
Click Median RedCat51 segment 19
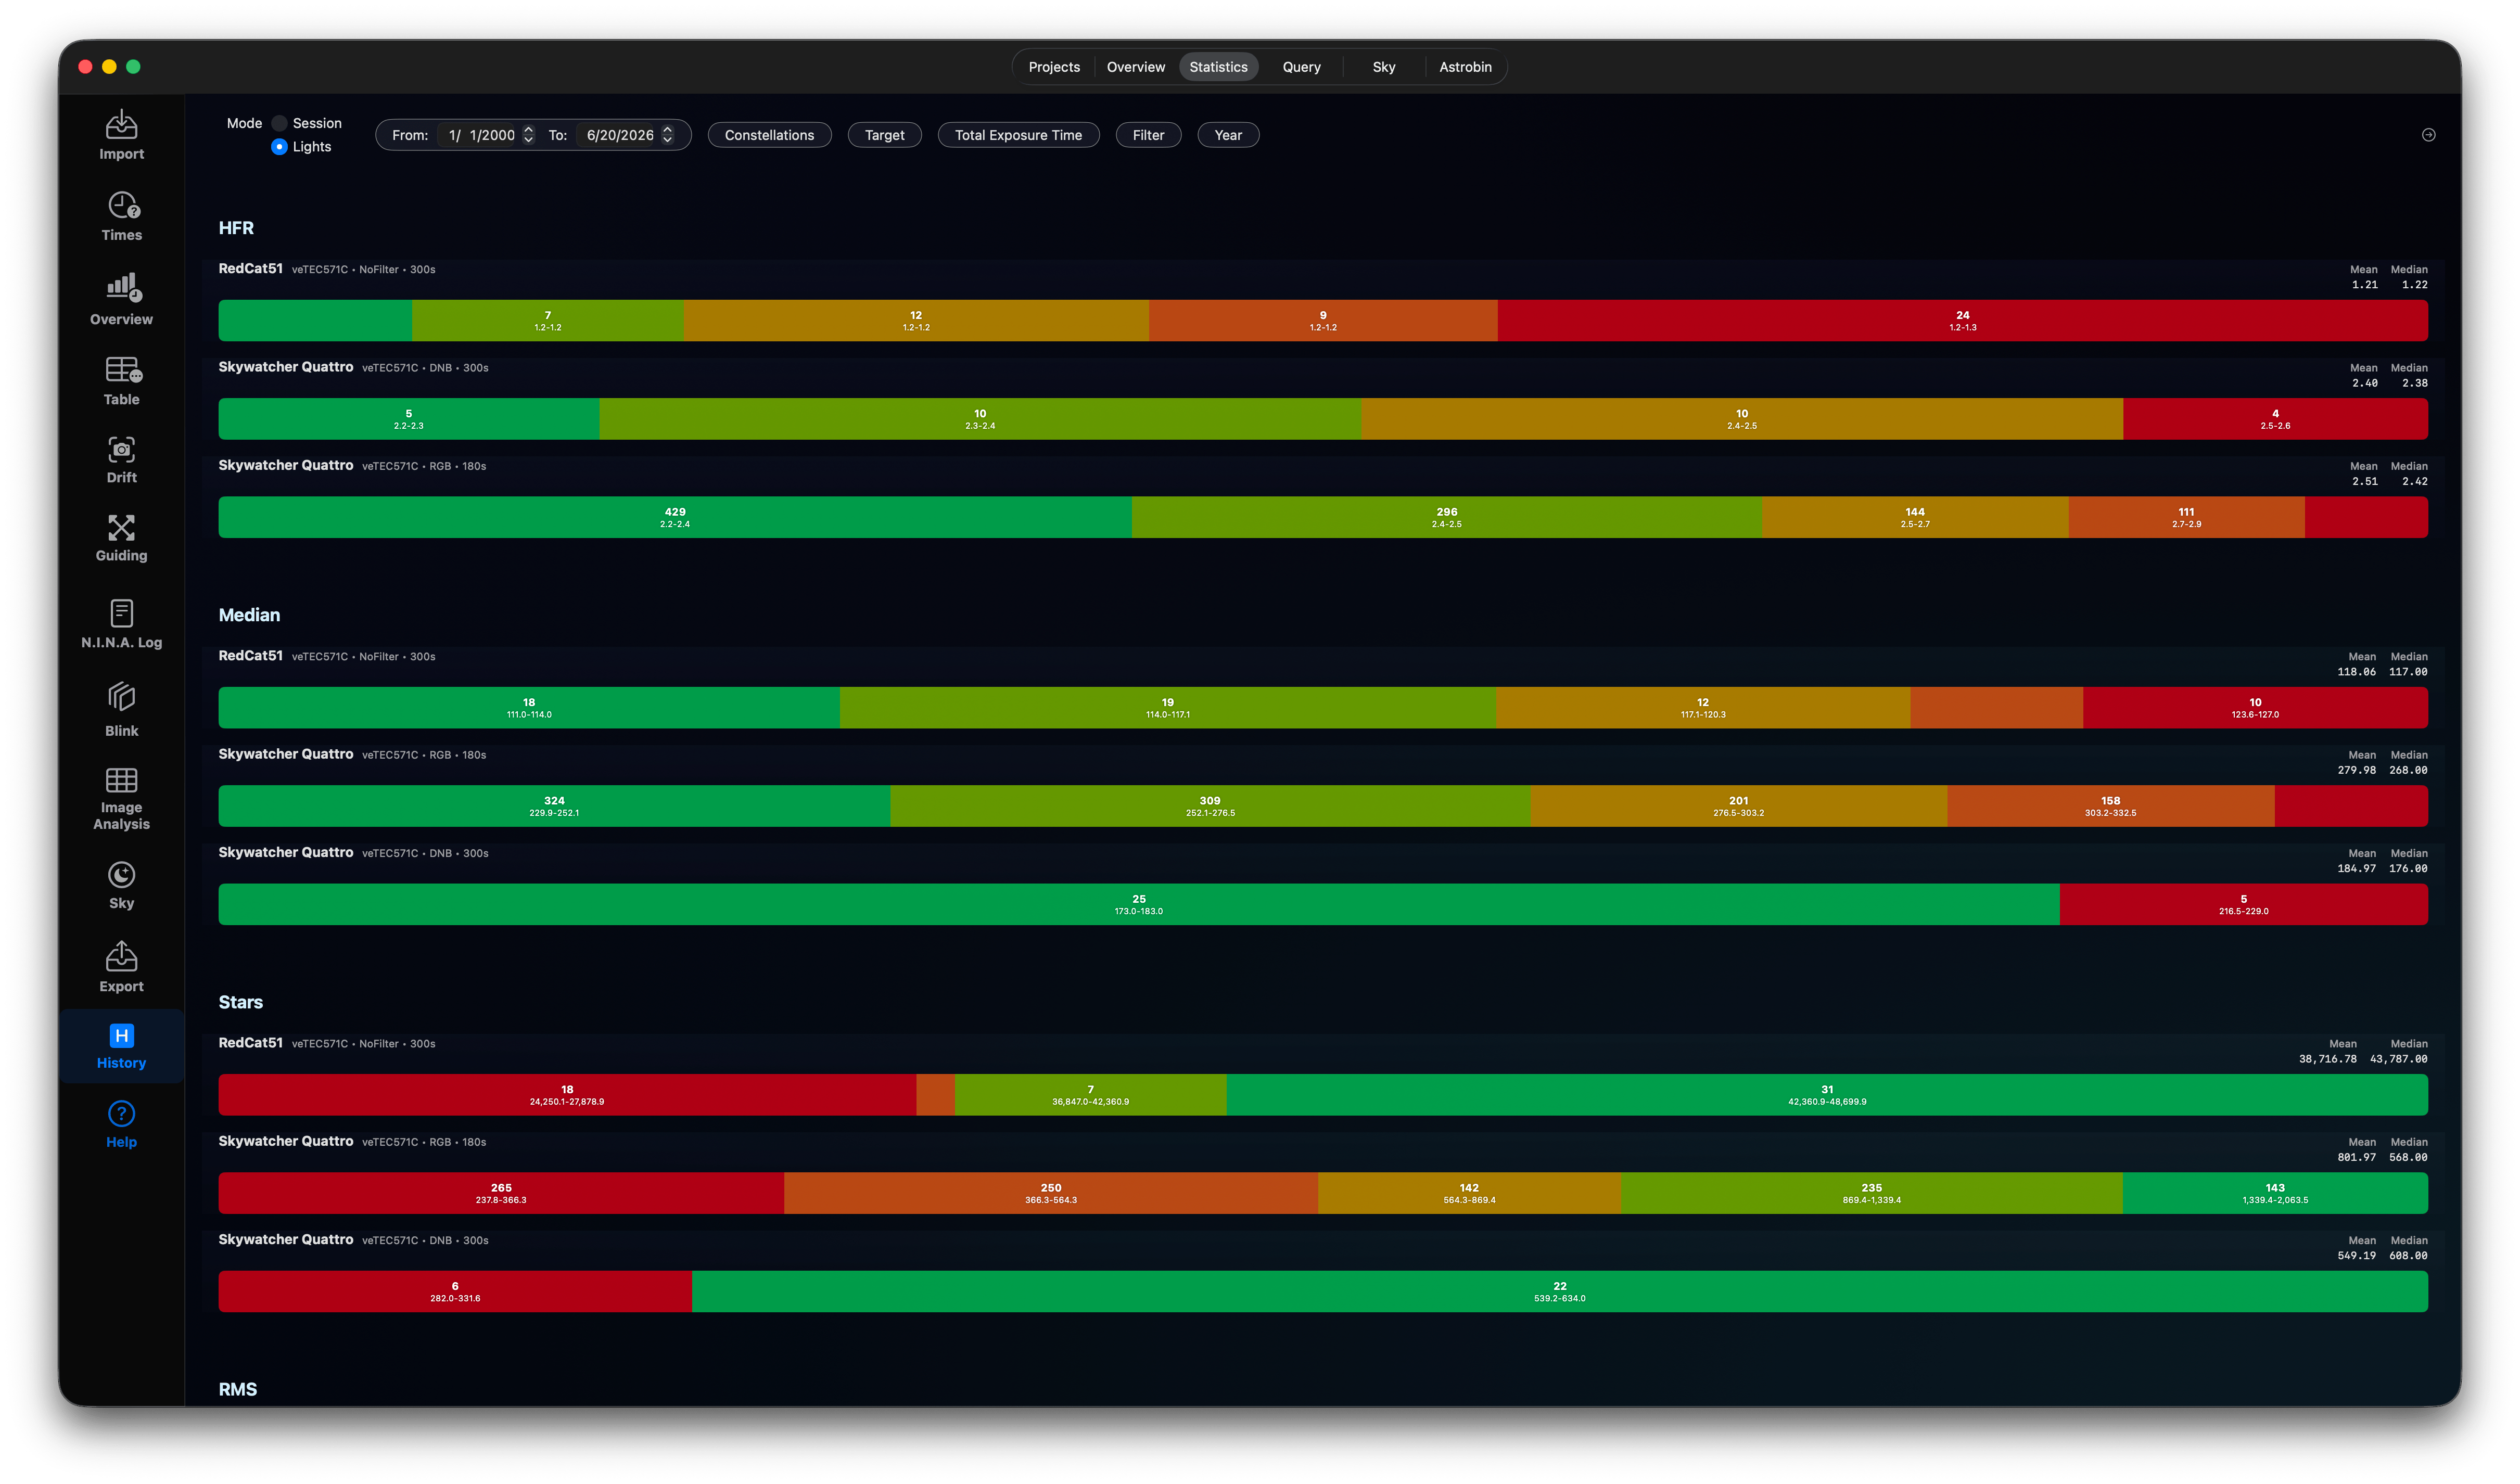click(x=1167, y=707)
